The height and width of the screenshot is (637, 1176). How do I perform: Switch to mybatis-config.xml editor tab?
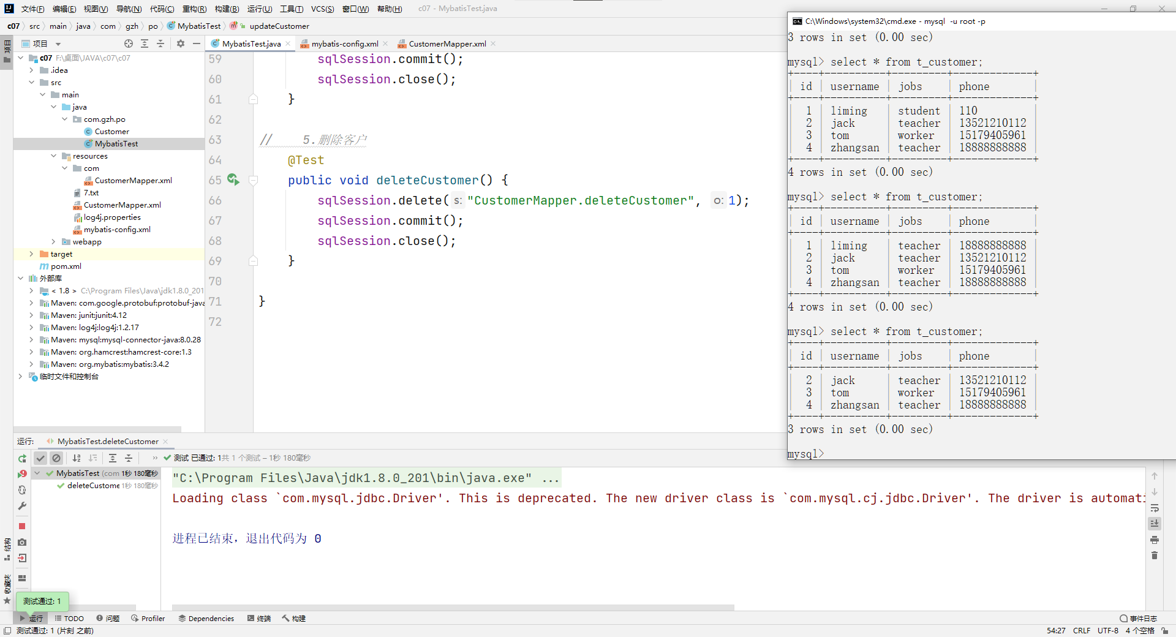click(344, 43)
